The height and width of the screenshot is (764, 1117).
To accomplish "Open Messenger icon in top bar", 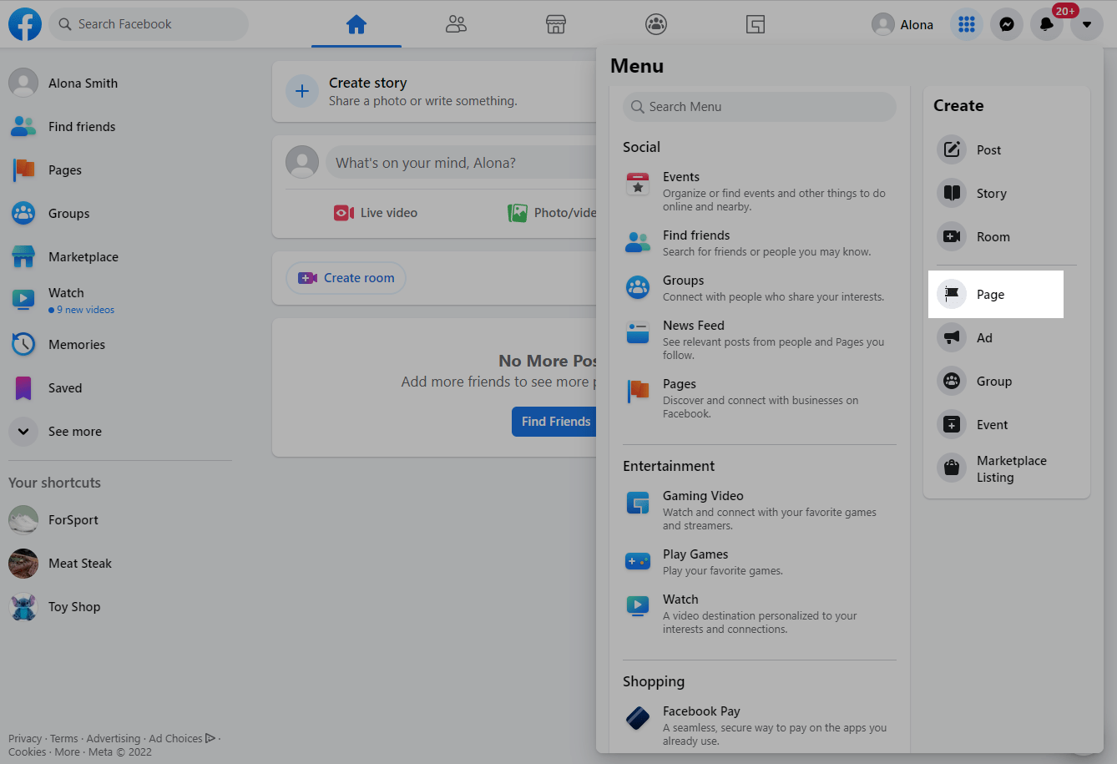I will [1007, 25].
